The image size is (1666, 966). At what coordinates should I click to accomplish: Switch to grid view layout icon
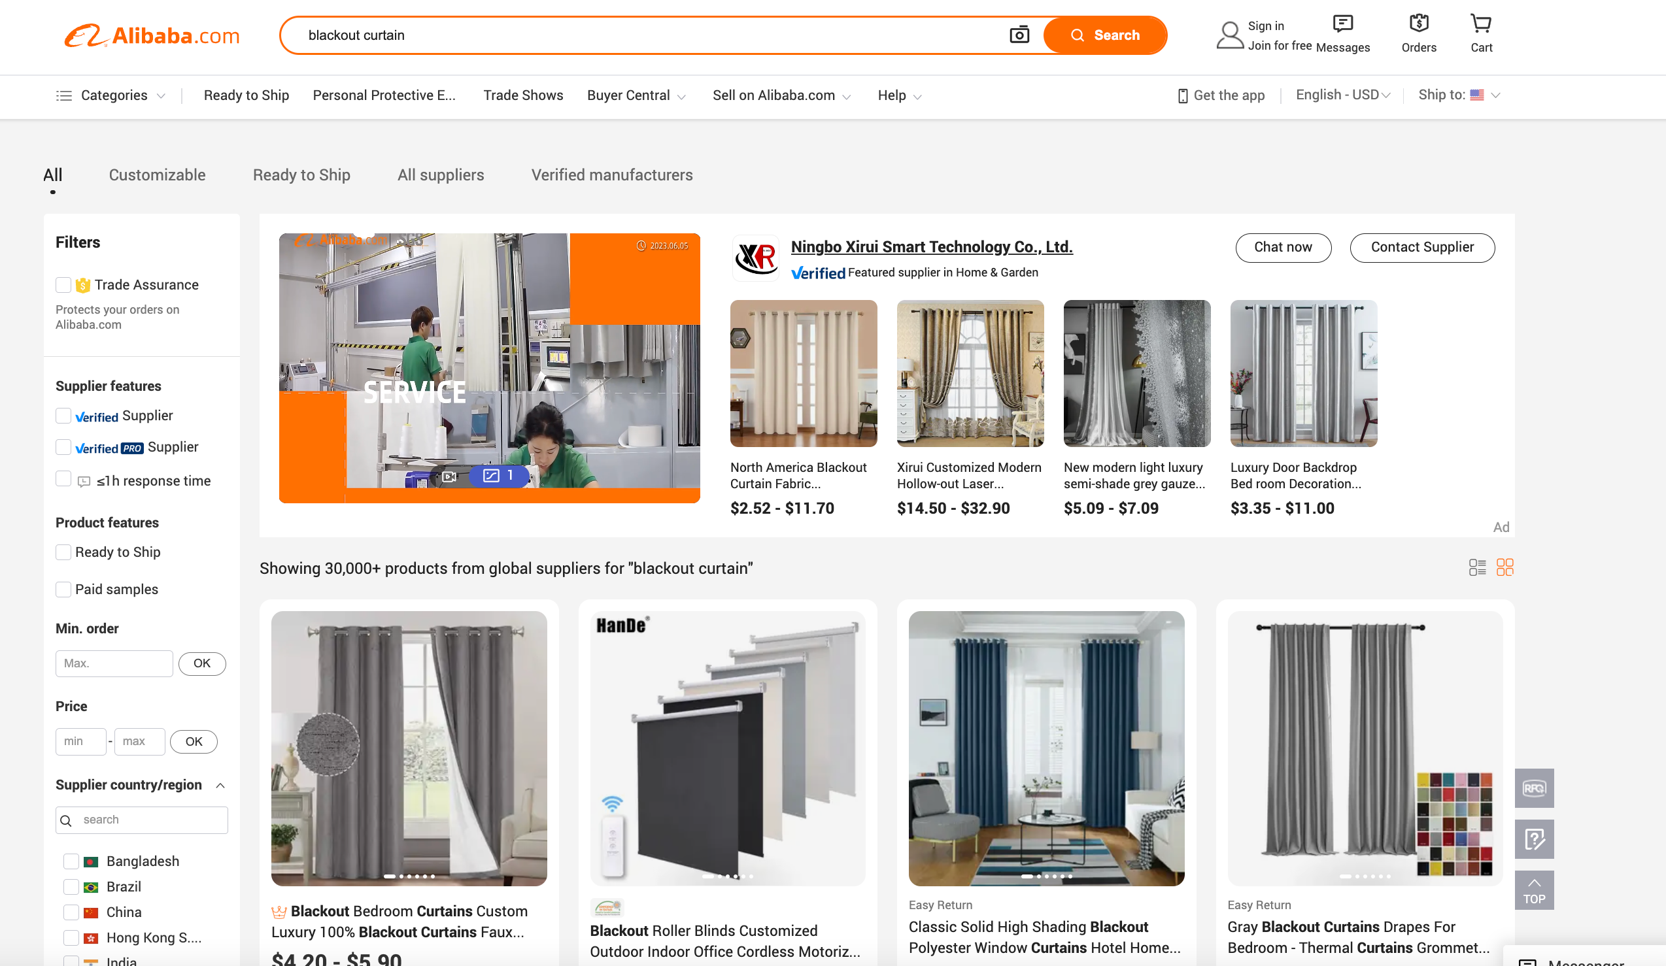pyautogui.click(x=1504, y=567)
